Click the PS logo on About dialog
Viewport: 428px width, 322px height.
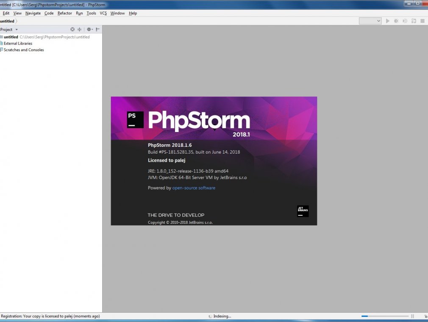coord(135,119)
